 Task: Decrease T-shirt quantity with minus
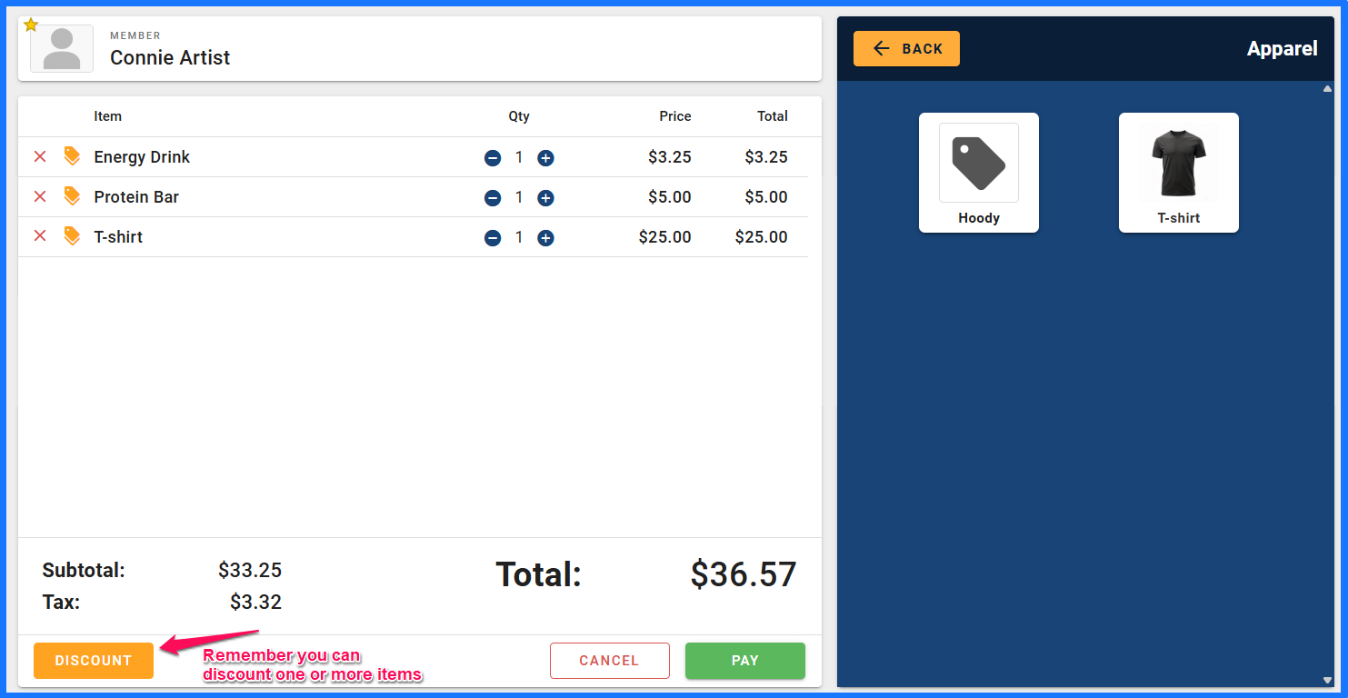[493, 238]
